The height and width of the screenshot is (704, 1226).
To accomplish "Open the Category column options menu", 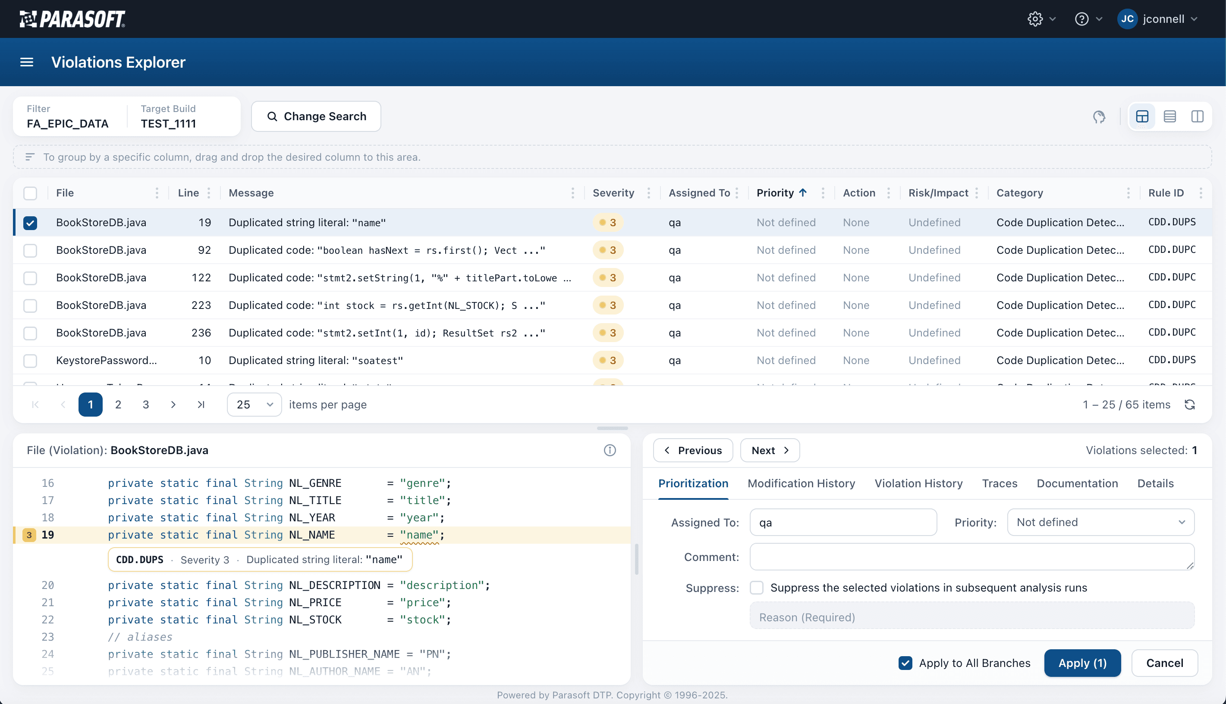I will (1128, 193).
